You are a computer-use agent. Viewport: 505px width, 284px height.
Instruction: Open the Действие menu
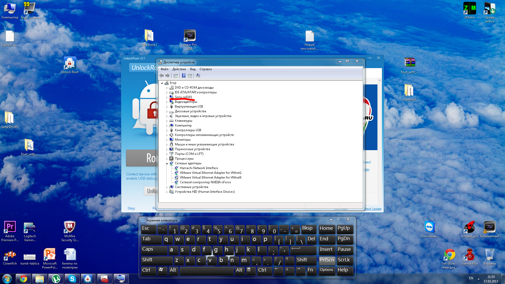pyautogui.click(x=179, y=69)
